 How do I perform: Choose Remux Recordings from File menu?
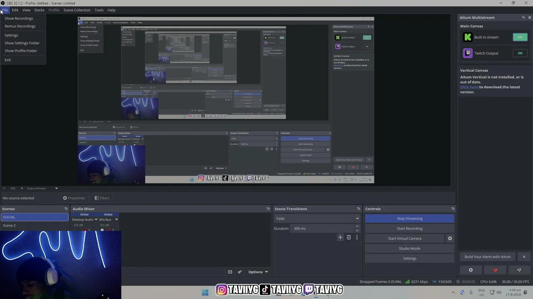pos(23,26)
